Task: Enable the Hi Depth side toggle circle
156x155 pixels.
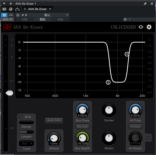Action: pos(148,138)
